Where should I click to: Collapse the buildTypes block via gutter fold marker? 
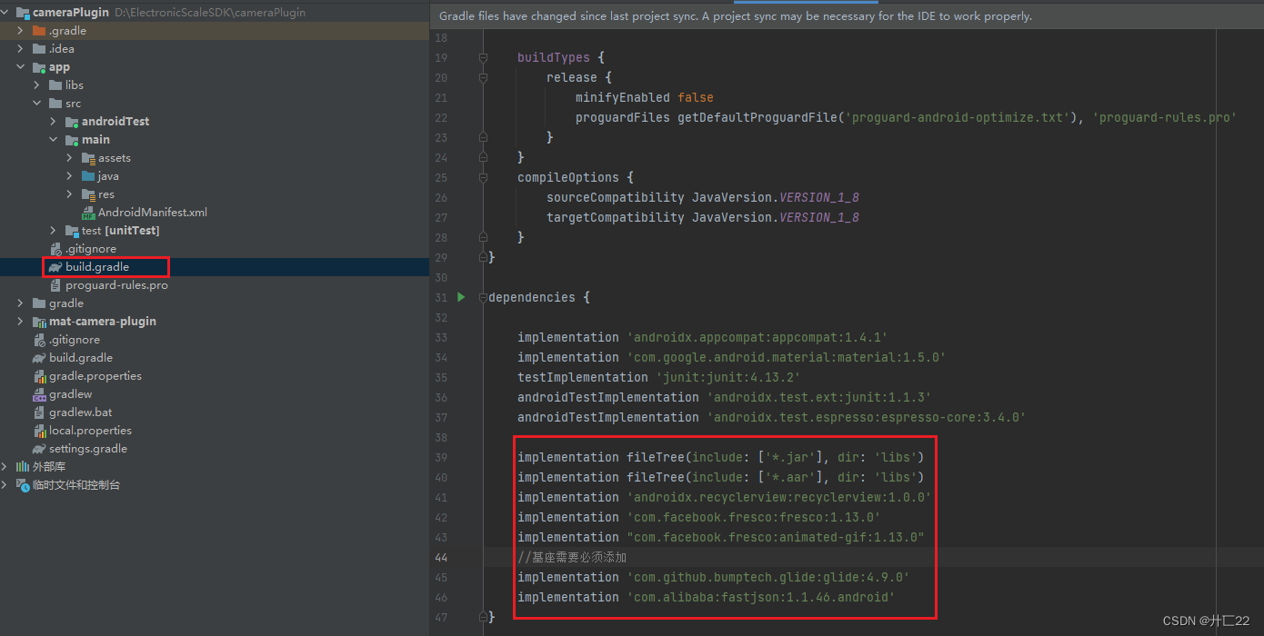[483, 57]
